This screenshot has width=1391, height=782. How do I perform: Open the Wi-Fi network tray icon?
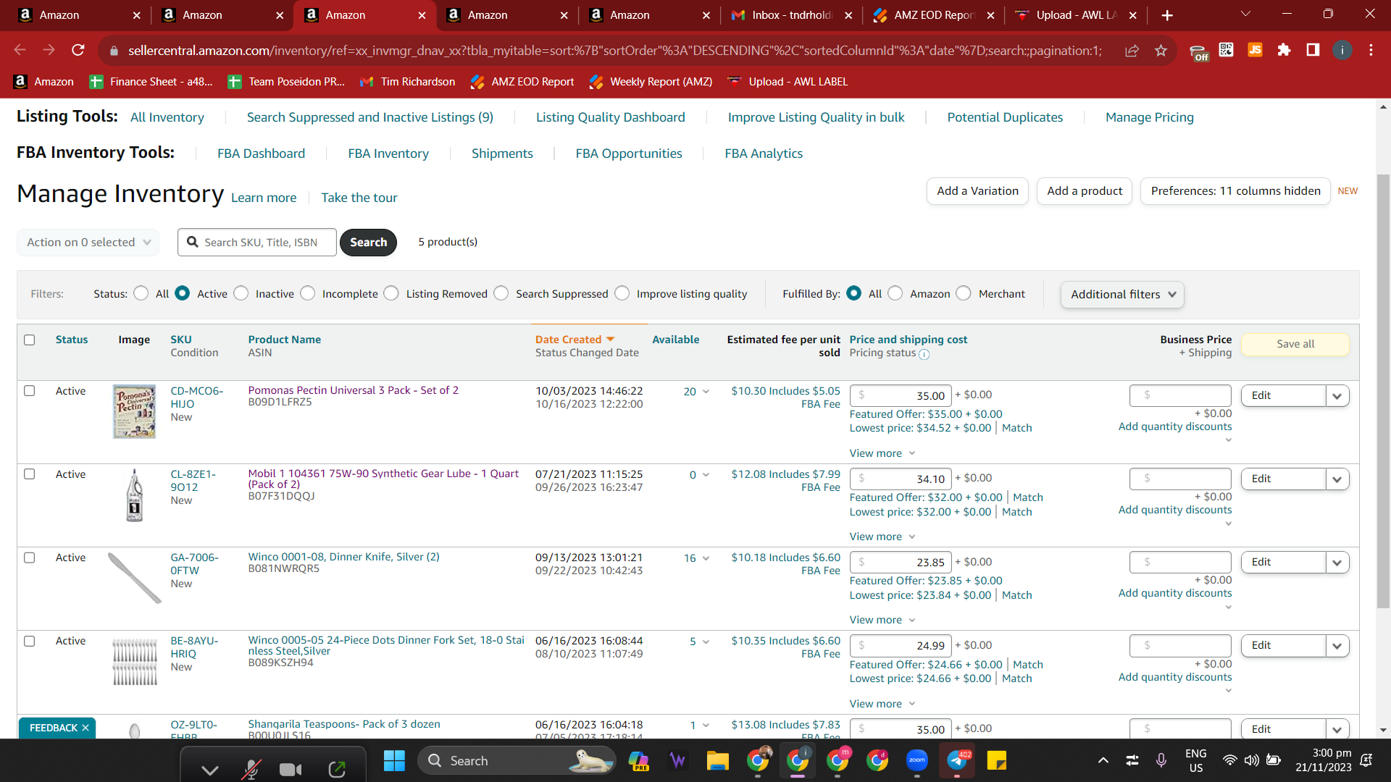pyautogui.click(x=1229, y=760)
